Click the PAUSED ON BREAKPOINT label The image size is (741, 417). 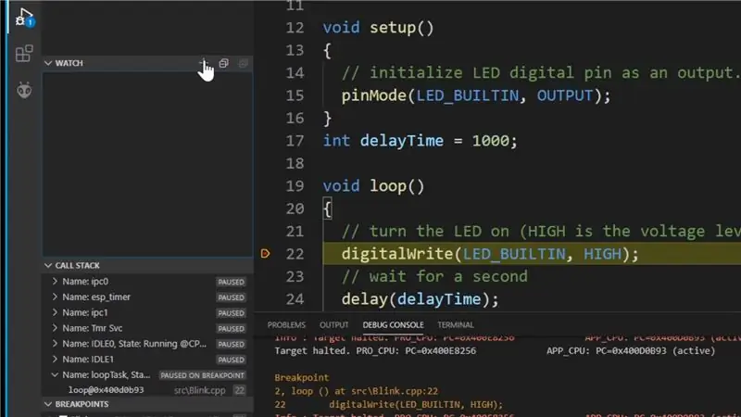202,375
